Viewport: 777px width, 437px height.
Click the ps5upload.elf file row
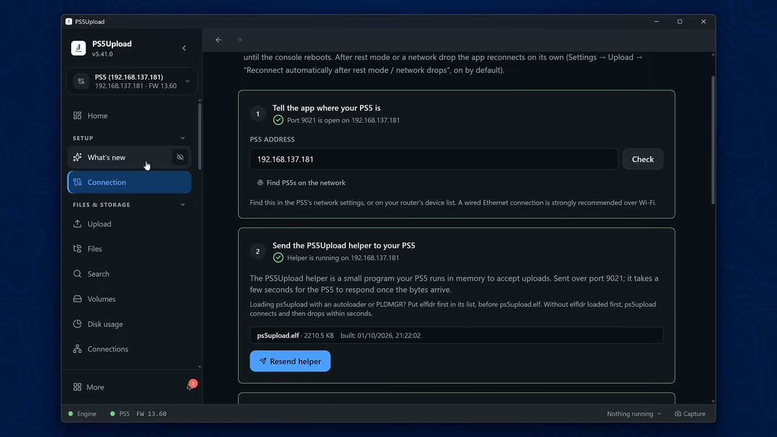(456, 335)
